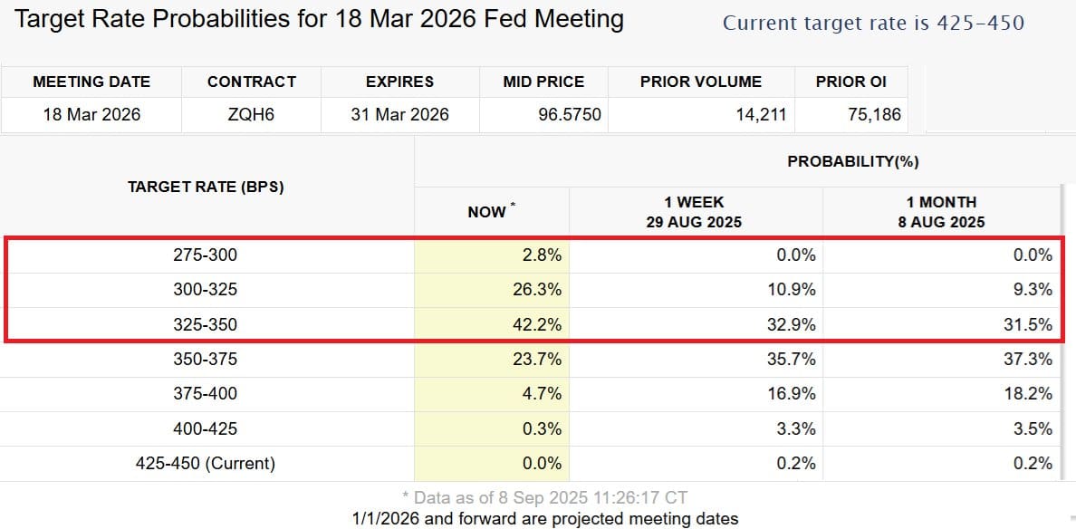The image size is (1076, 529).
Task: Click the EXPIRES value 31 Mar 2026
Action: [x=399, y=114]
